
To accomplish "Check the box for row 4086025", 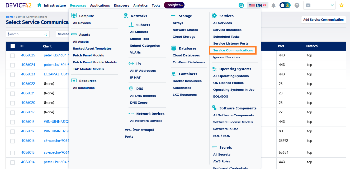I will click(12, 56).
